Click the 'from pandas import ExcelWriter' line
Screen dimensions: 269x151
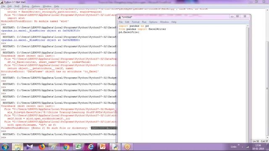click(142, 29)
